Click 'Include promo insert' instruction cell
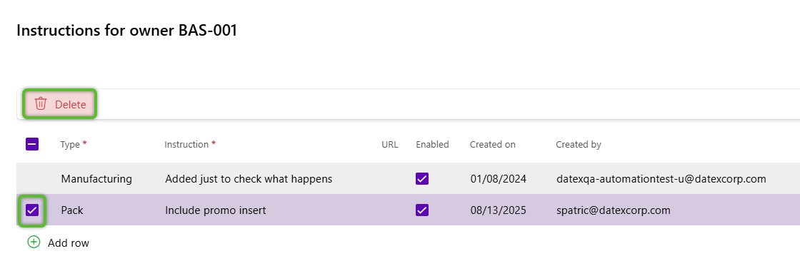This screenshot has height=271, width=800. [215, 210]
